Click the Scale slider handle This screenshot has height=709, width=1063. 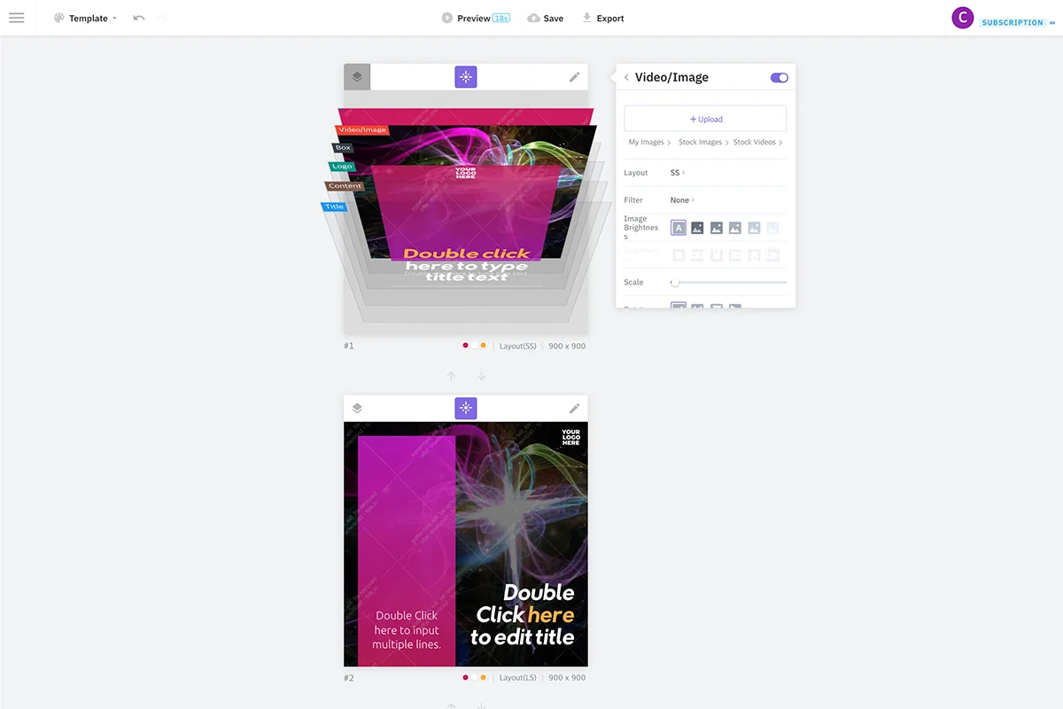pyautogui.click(x=675, y=283)
